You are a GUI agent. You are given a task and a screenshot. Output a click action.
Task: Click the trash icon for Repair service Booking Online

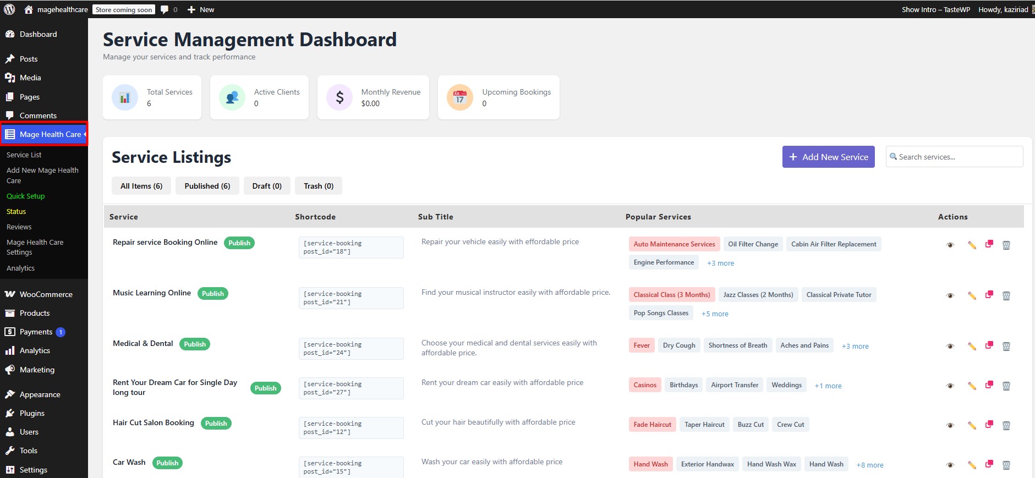point(1006,245)
